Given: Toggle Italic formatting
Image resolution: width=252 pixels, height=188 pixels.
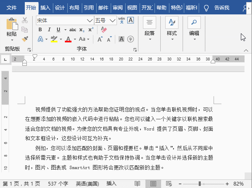Looking at the screenshot, I should pos(49,30).
